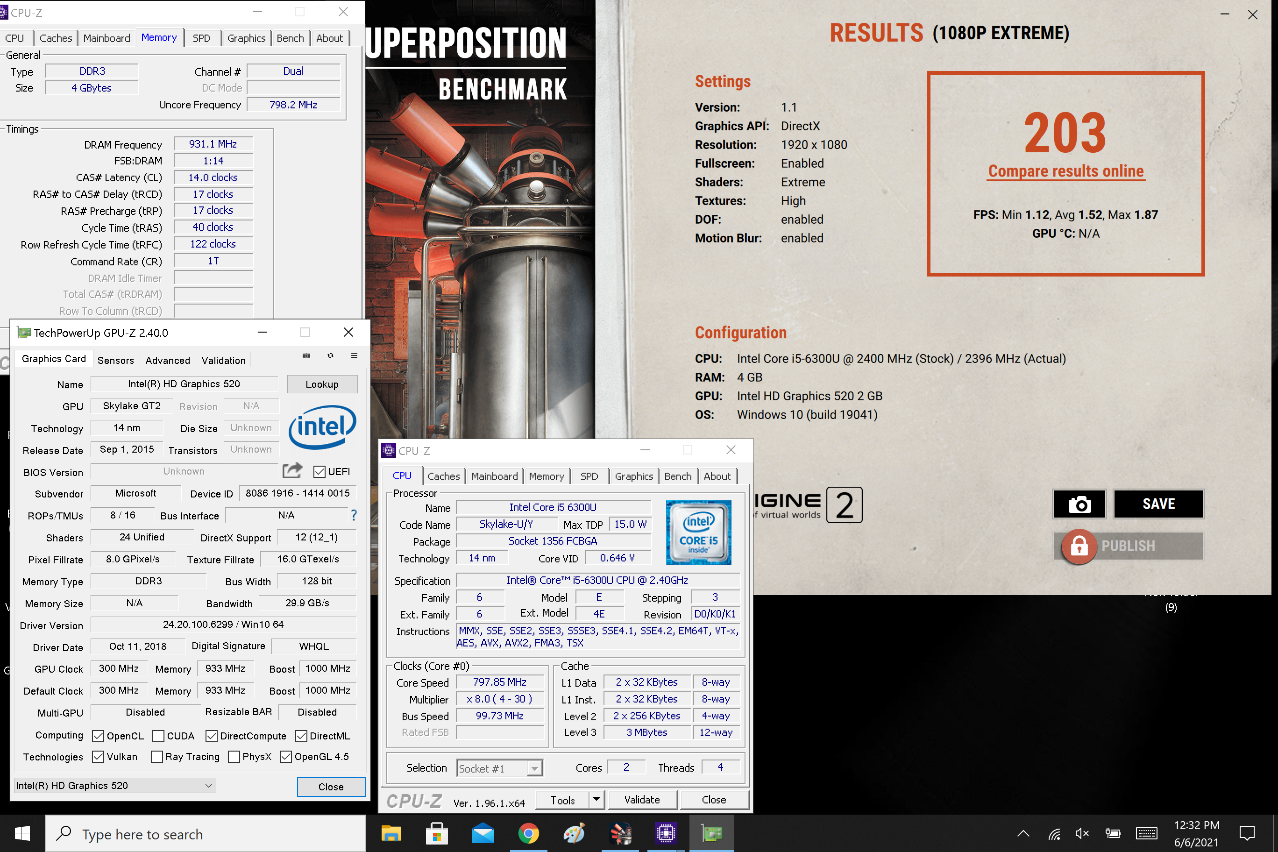
Task: Click the taskbar clock and date
Action: [1197, 833]
